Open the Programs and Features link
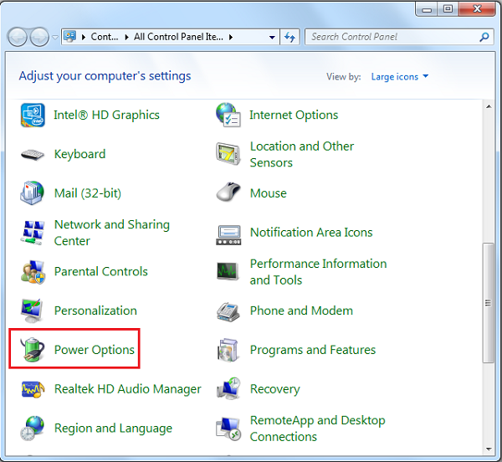 312,350
